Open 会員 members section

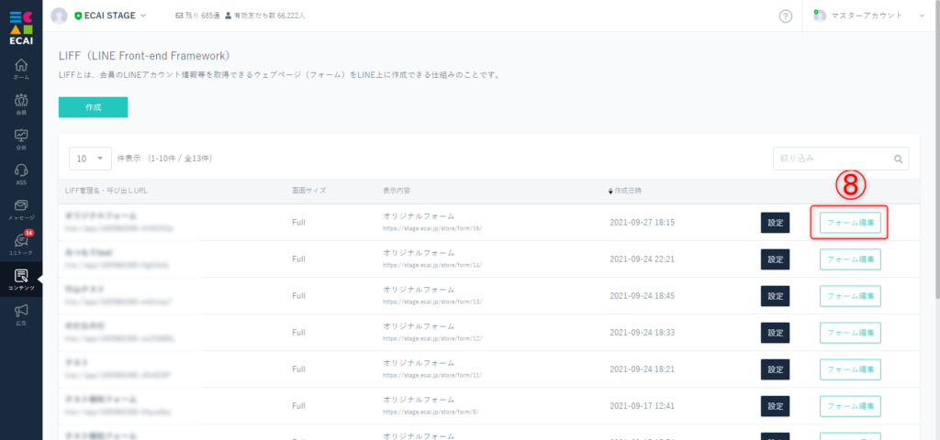click(21, 104)
